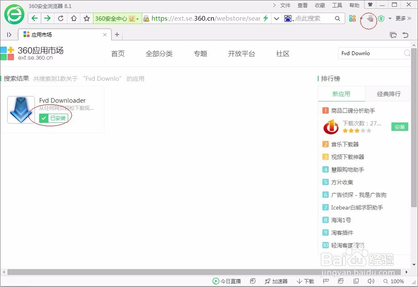Reload the page with the refresh icon
This screenshot has width=418, height=287.
[x=61, y=18]
